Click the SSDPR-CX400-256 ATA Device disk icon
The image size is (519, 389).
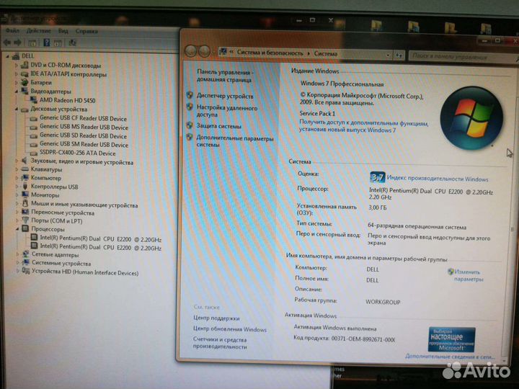click(33, 153)
